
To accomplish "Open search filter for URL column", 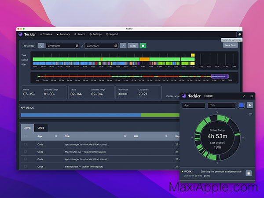I will [166, 136].
